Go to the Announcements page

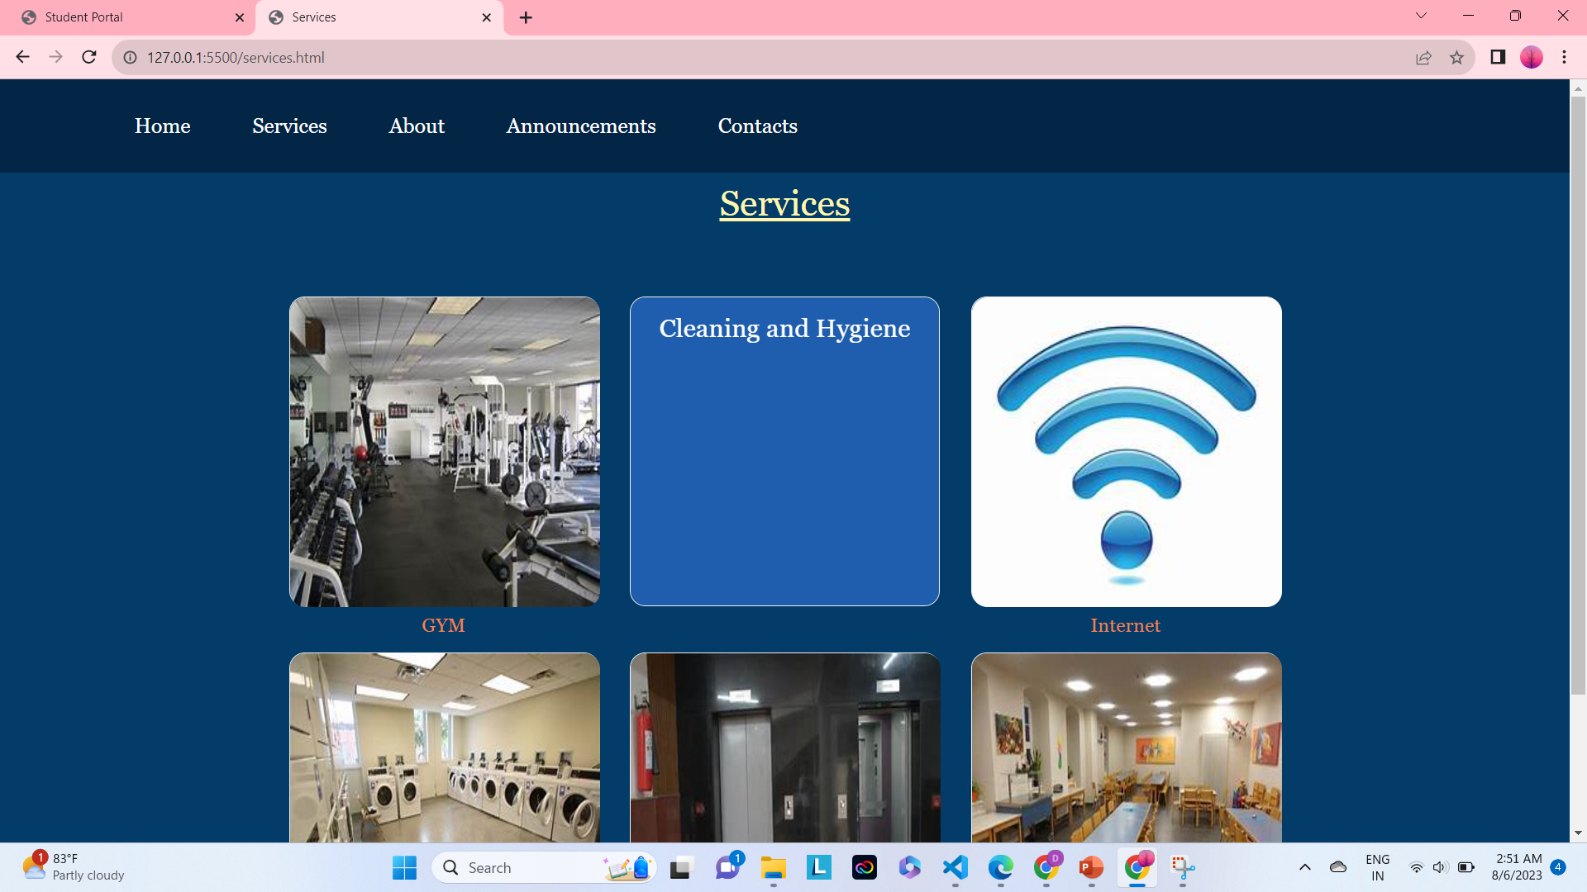[580, 126]
